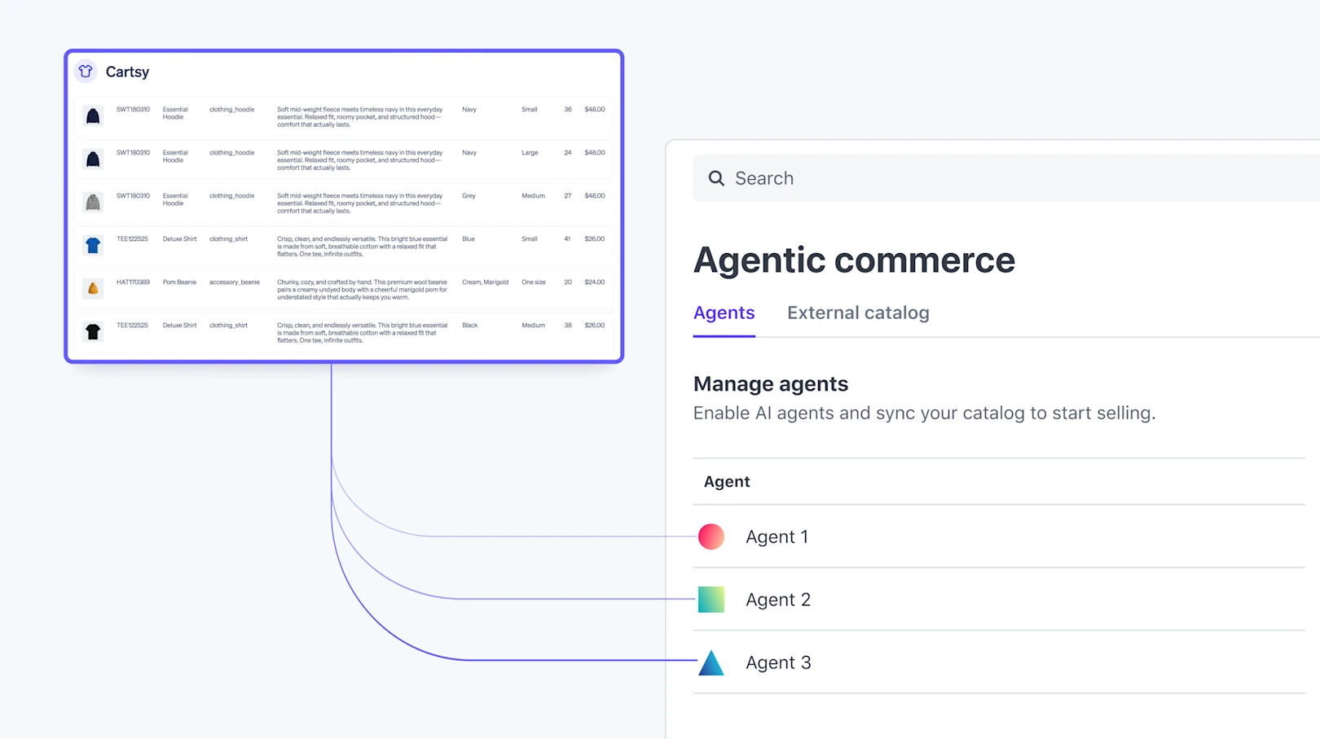Open the navy Essential Hoodie product thumbnail
The height and width of the screenshot is (739, 1320).
tap(92, 116)
